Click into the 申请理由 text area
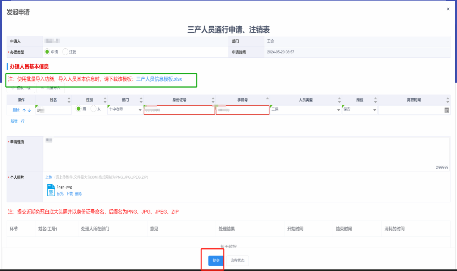 click(x=246, y=153)
